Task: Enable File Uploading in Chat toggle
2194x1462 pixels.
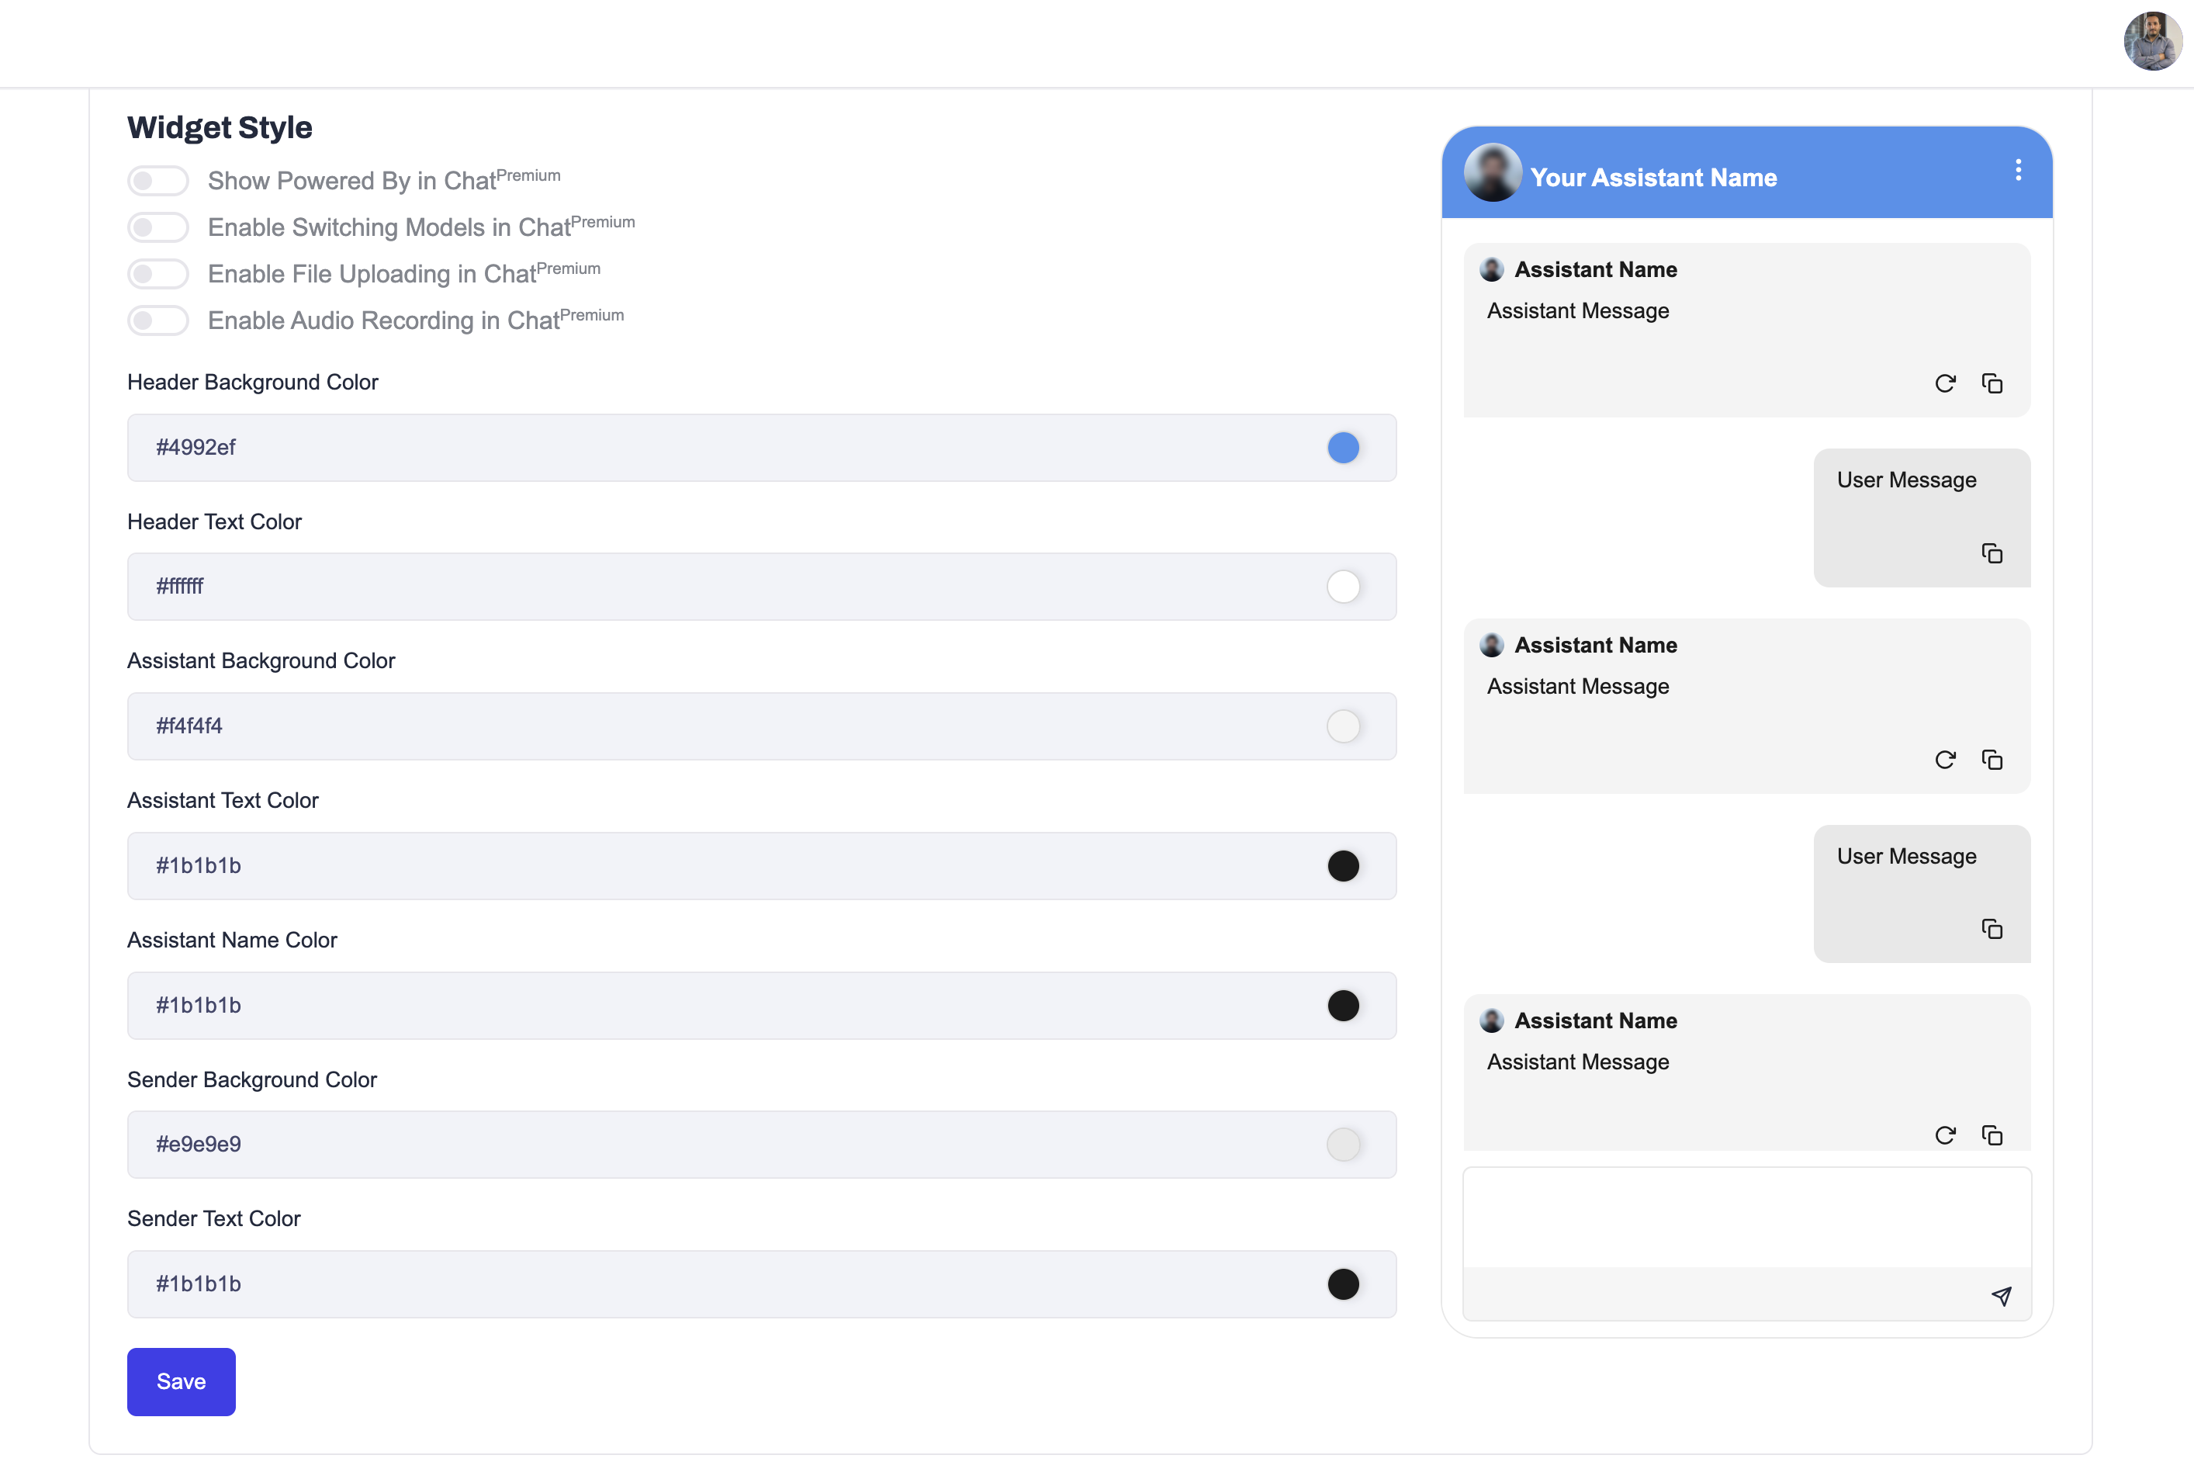Action: point(158,274)
